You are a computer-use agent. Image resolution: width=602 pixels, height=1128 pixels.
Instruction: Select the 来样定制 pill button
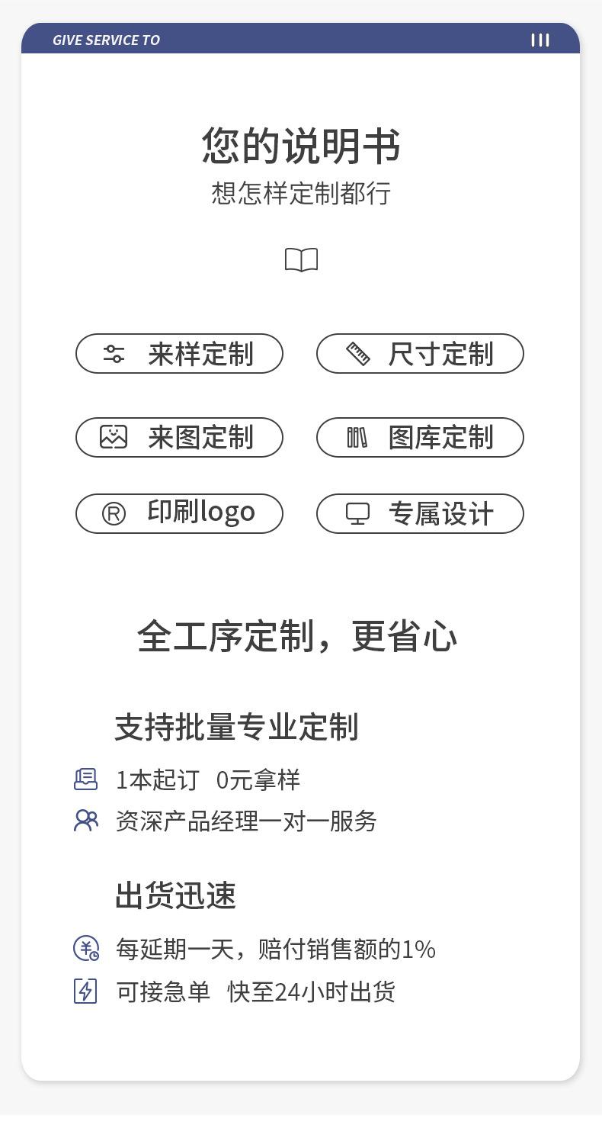click(x=179, y=354)
